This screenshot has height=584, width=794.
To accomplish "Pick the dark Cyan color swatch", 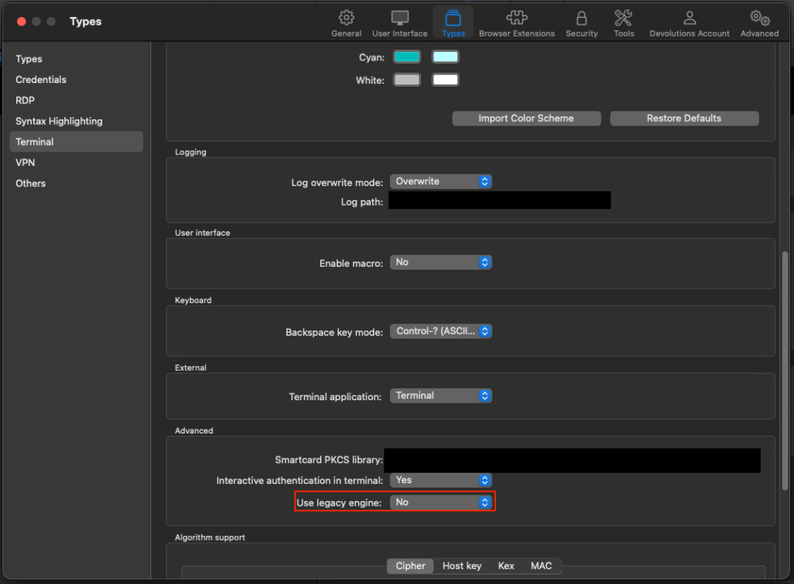I will 407,57.
